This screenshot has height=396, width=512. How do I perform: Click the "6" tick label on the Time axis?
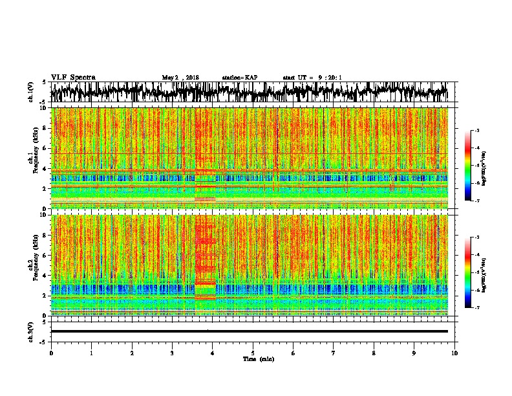(x=293, y=353)
